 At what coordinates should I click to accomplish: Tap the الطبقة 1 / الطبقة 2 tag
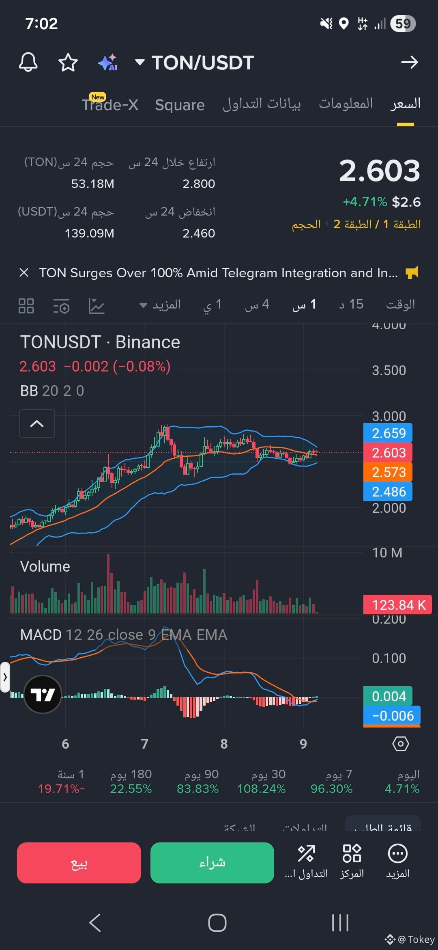pyautogui.click(x=377, y=224)
